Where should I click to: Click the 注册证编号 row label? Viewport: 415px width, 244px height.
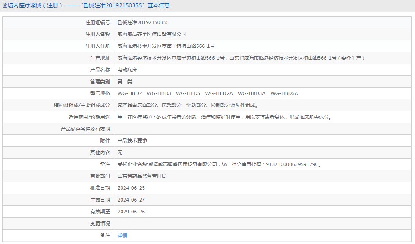coord(98,22)
